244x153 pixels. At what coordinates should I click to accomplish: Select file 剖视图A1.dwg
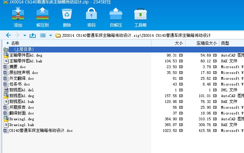coord(22,96)
